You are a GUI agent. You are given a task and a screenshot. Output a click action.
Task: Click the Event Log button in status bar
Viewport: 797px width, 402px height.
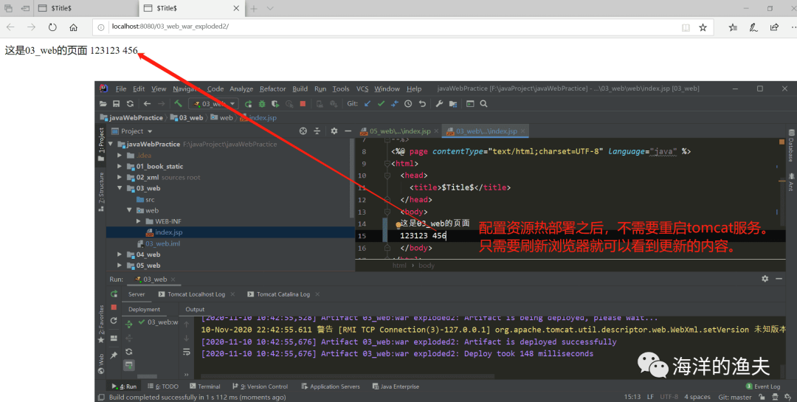click(763, 387)
